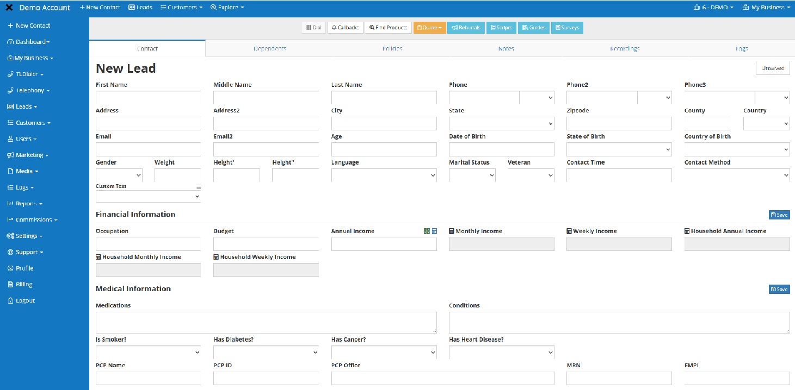795x390 pixels.
Task: Save the Medical Information section
Action: 779,290
